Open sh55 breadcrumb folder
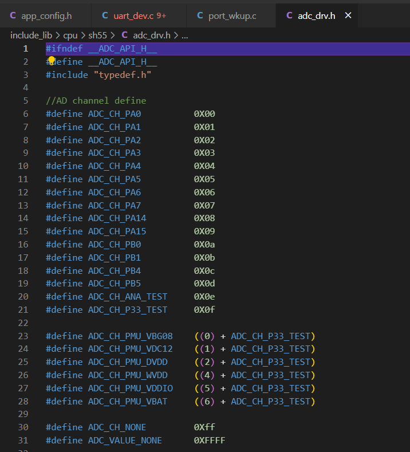The height and width of the screenshot is (452, 410). (97, 36)
